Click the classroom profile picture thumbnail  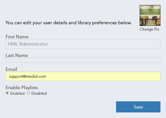pyautogui.click(x=150, y=15)
